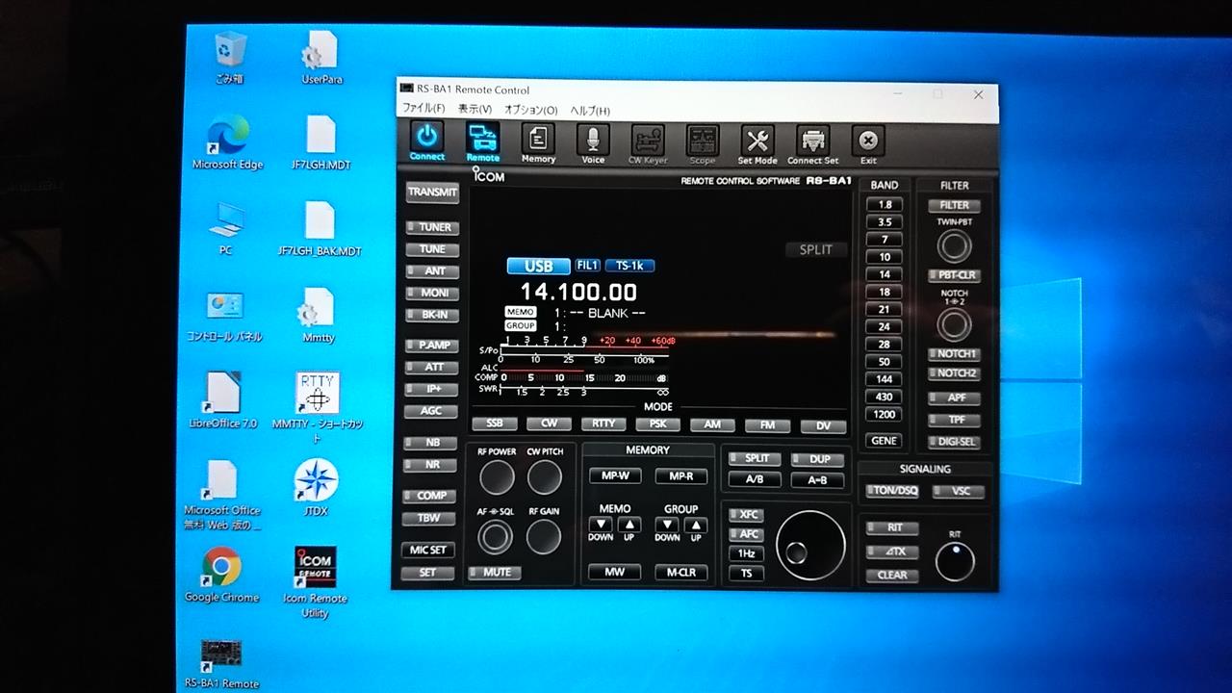Open the Mmtty desktop icon
The width and height of the screenshot is (1232, 693).
tap(319, 316)
